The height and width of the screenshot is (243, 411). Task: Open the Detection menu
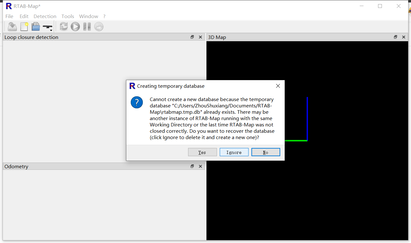click(x=45, y=16)
